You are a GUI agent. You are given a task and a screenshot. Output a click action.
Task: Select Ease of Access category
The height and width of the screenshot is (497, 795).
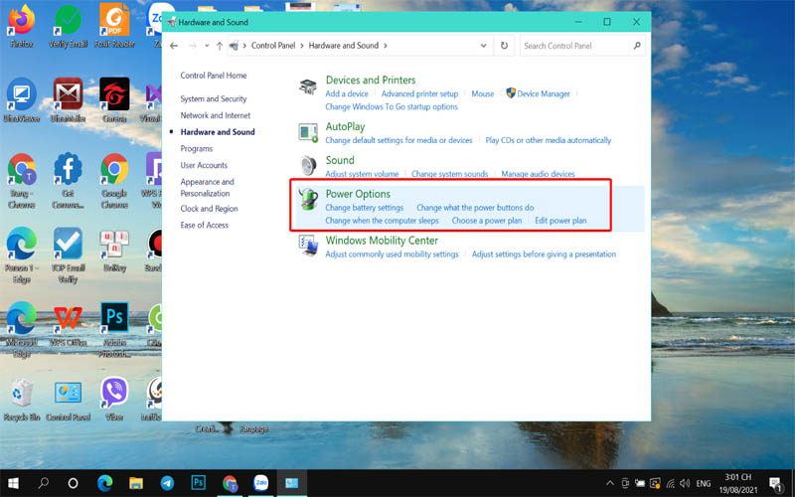point(205,226)
